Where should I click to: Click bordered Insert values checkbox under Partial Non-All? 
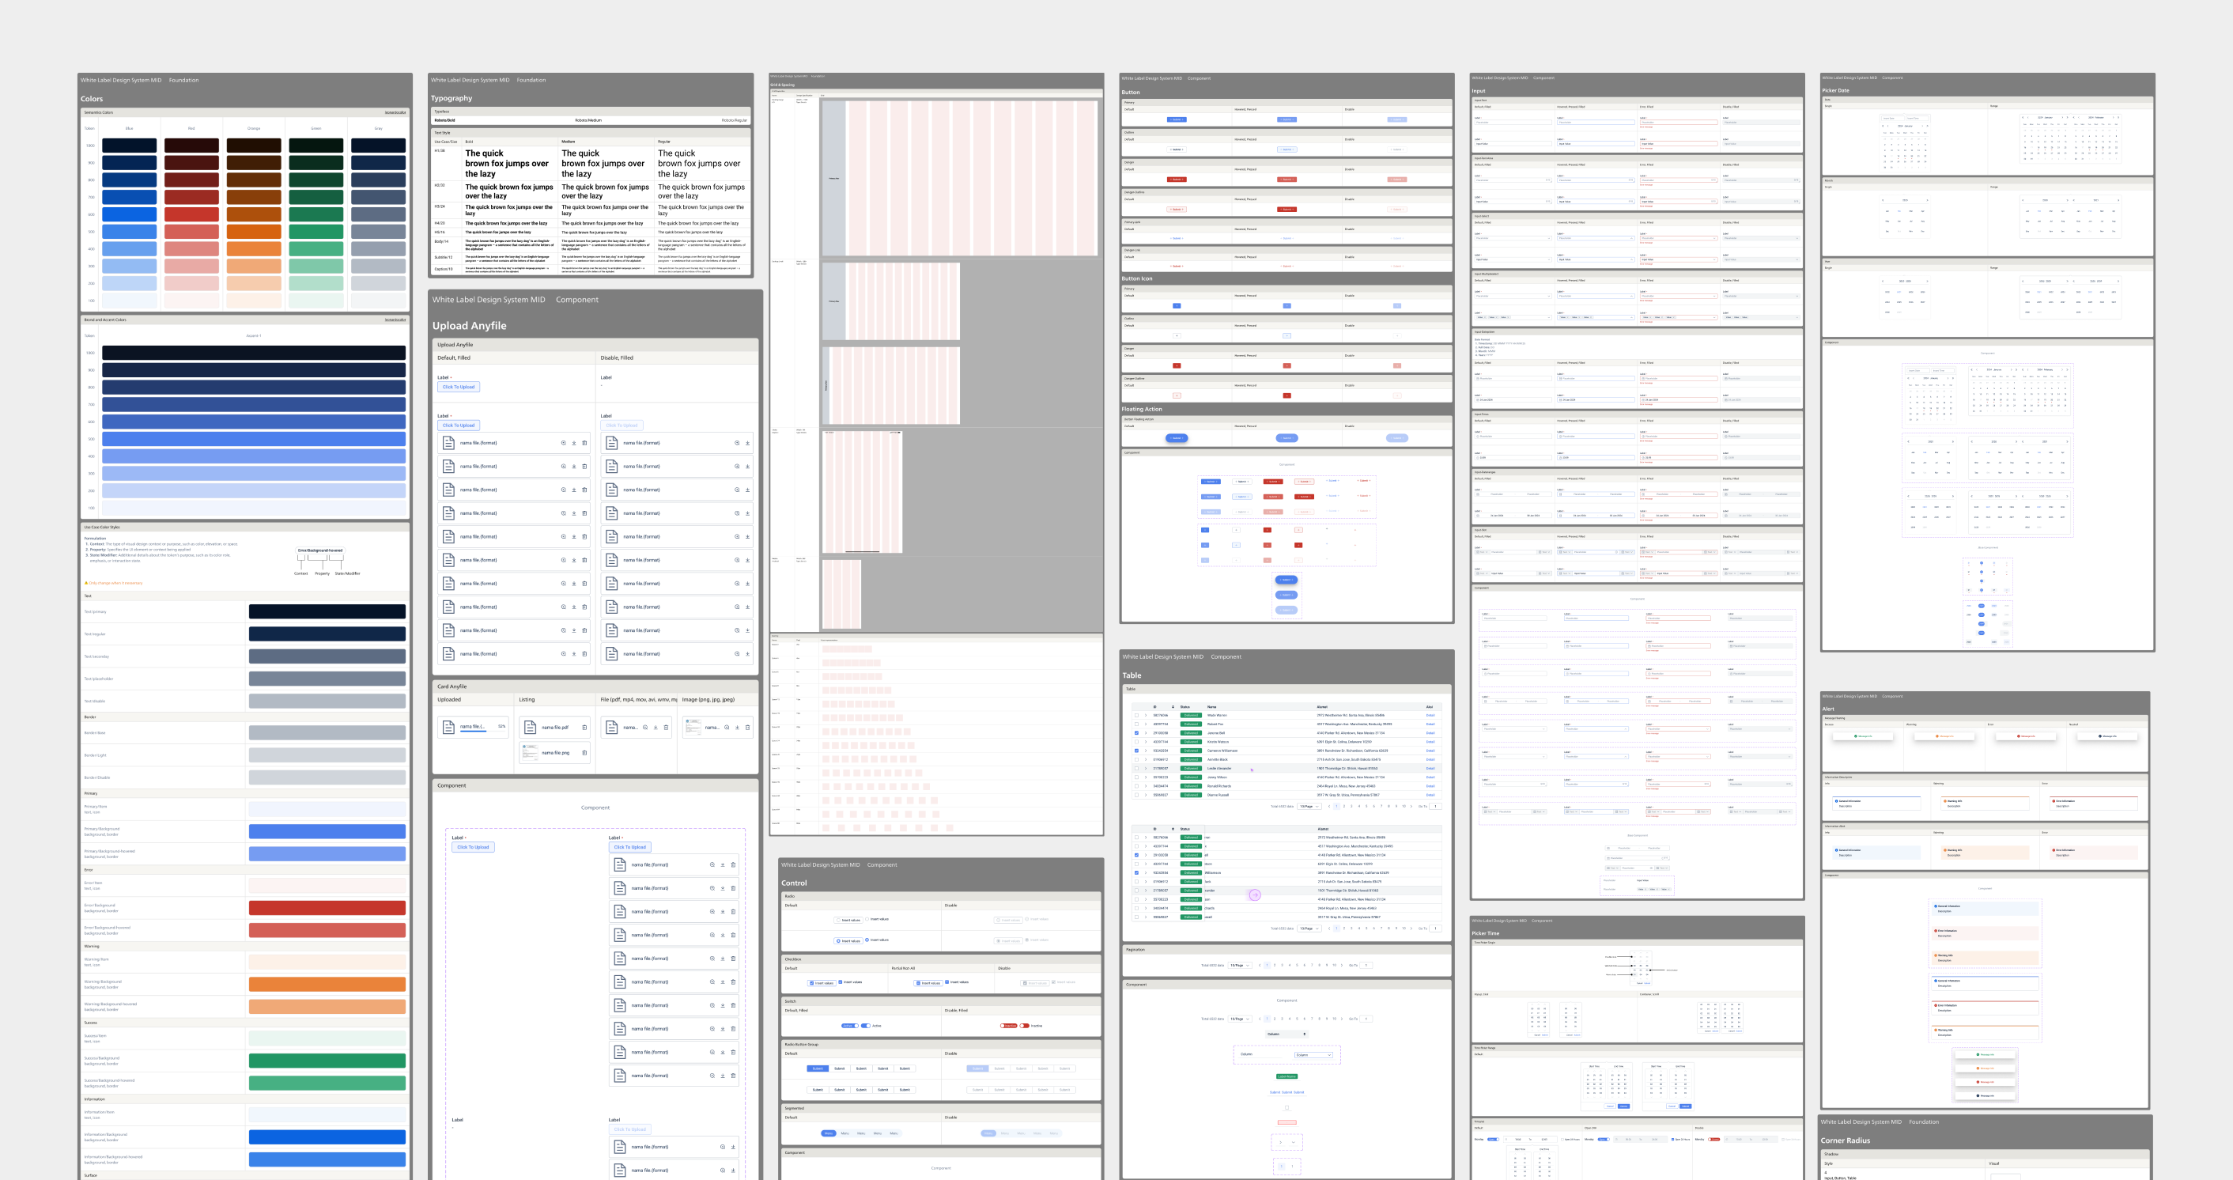pos(928,983)
